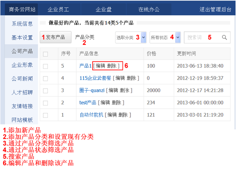Click 退出管理后台 to log out

215,9
